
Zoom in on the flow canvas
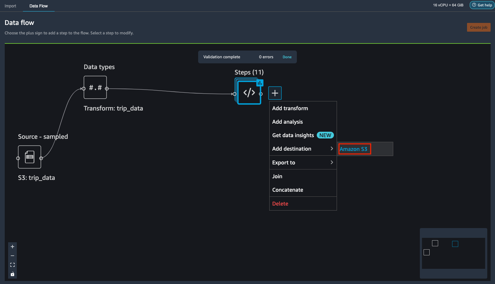(12, 247)
